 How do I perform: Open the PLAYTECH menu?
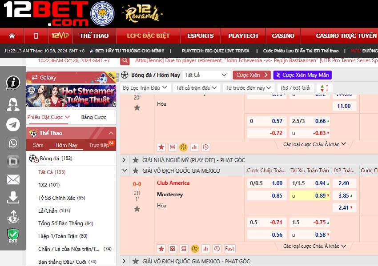tap(243, 36)
